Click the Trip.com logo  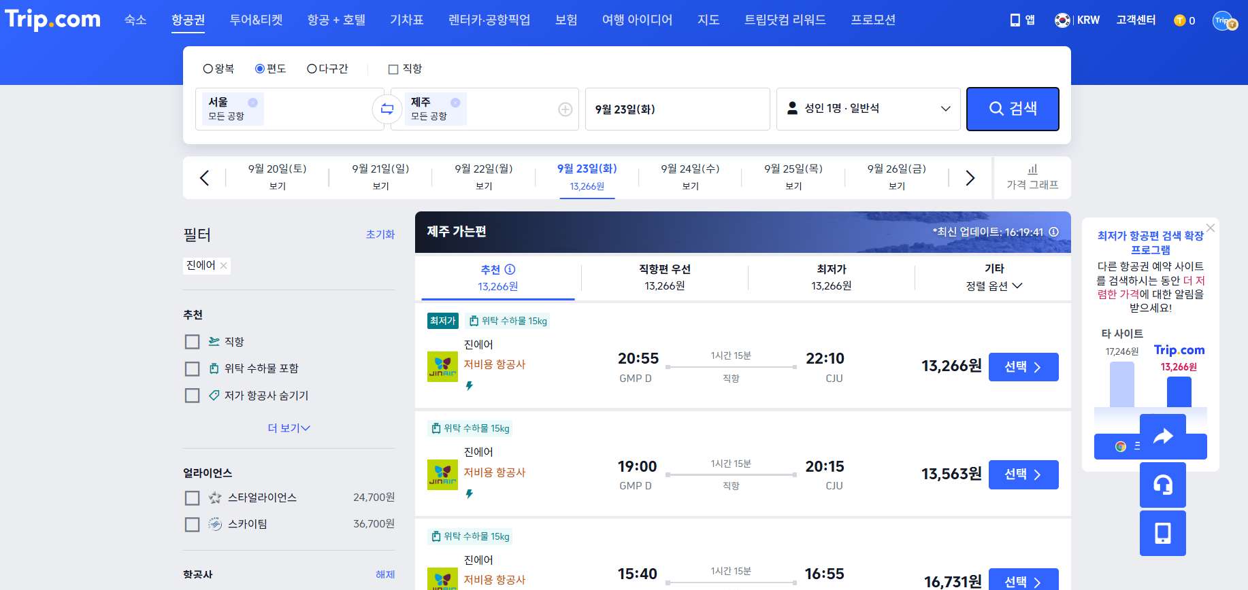pos(52,20)
